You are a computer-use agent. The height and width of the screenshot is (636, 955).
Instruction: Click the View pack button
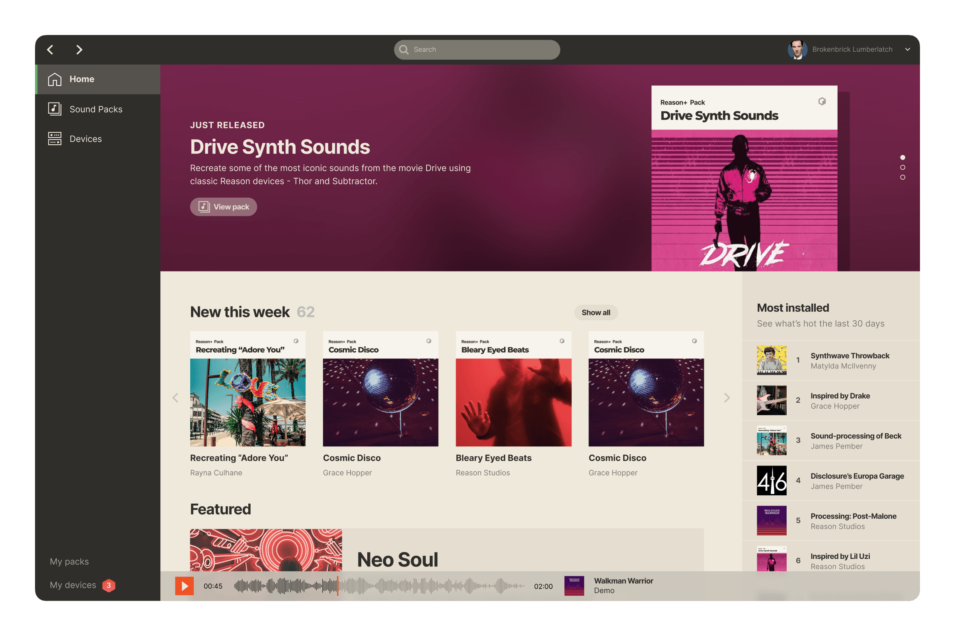point(223,207)
